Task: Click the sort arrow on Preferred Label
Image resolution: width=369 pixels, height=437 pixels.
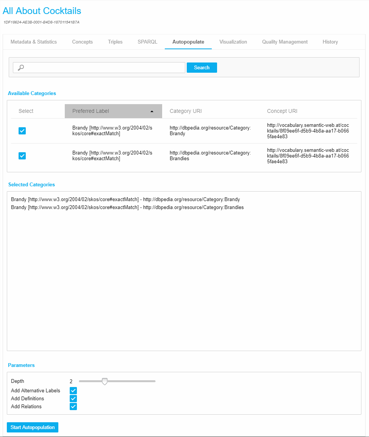Action: pos(152,111)
